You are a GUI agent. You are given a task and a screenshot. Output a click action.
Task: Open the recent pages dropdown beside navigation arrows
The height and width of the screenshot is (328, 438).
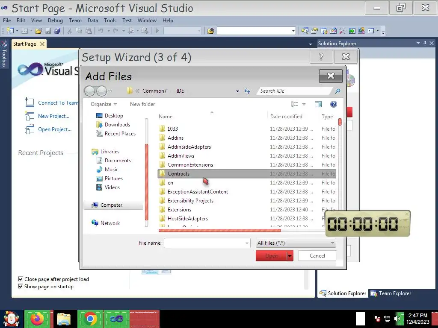(110, 91)
